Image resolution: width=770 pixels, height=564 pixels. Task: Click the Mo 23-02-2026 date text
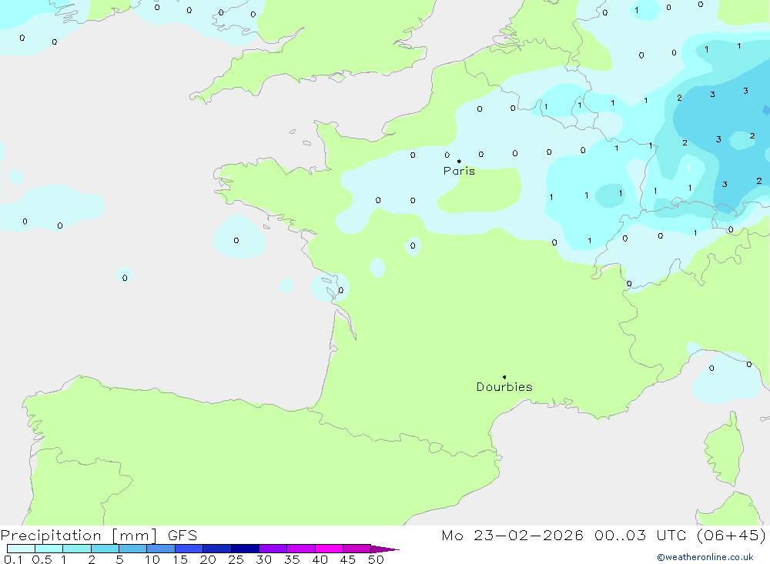tap(512, 536)
